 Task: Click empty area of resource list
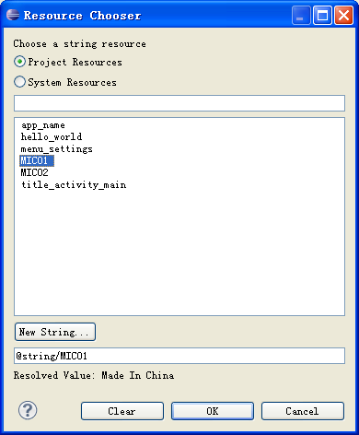point(179,252)
